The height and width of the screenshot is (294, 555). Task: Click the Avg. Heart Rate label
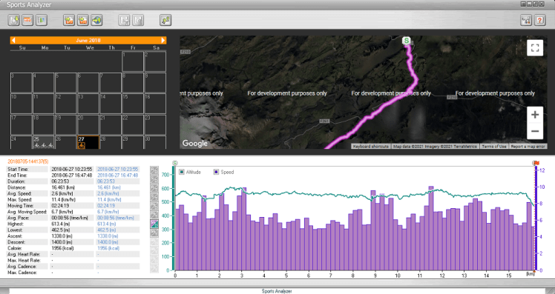[24, 254]
